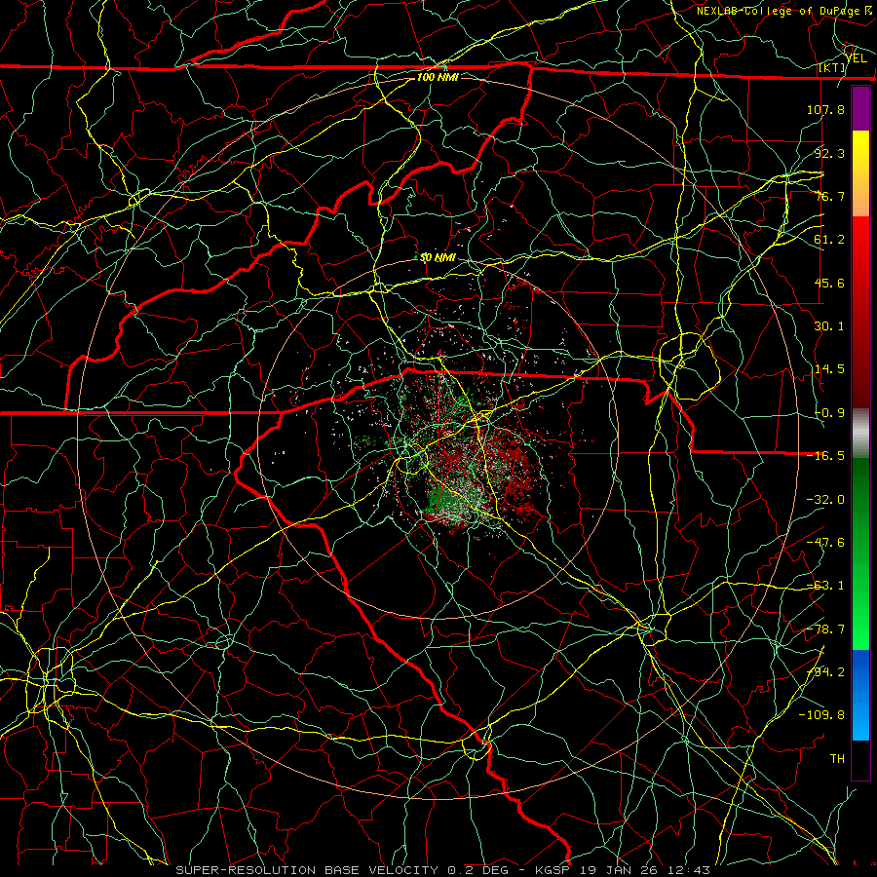Click the -63.1 legend value
Screen dimensions: 877x877
[x=825, y=586]
